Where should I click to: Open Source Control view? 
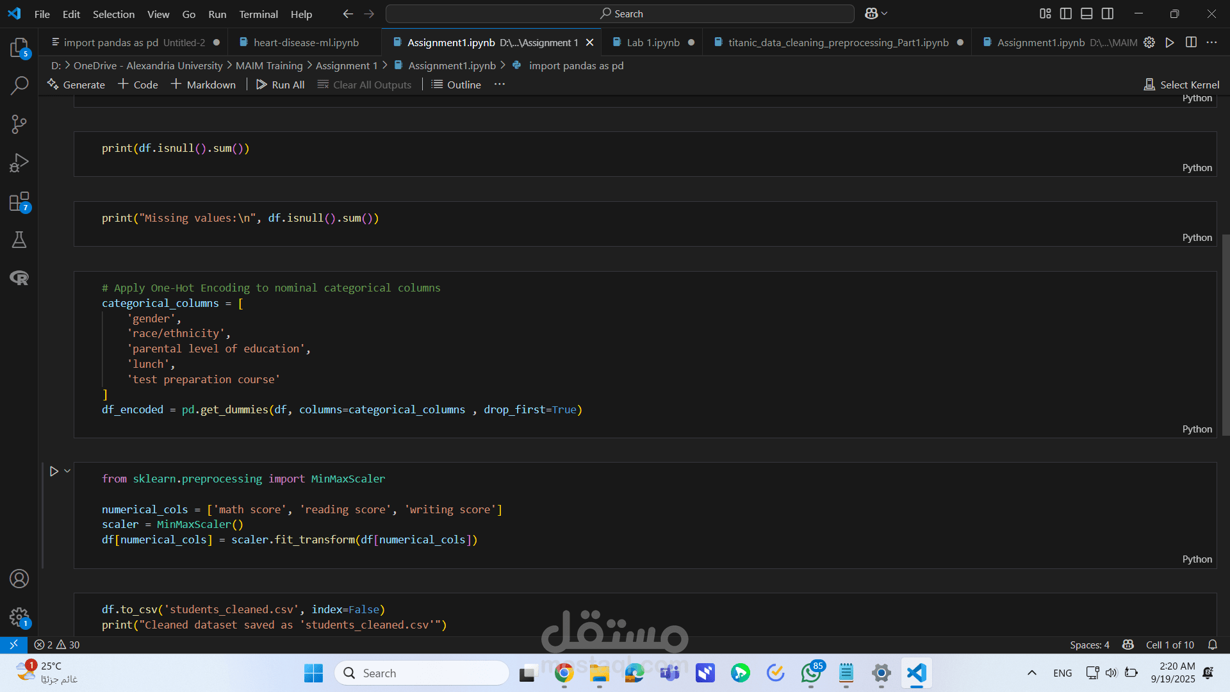click(x=19, y=124)
